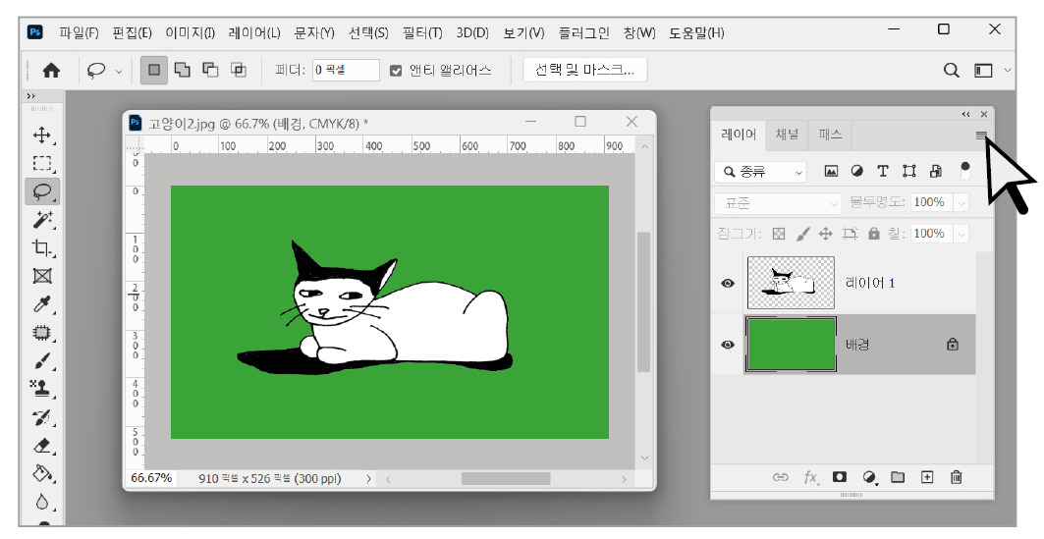Choose Intersect with Selection mode

pyautogui.click(x=239, y=69)
